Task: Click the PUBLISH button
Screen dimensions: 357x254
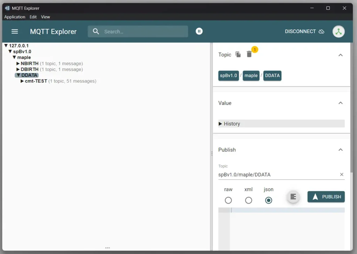Action: tap(326, 196)
